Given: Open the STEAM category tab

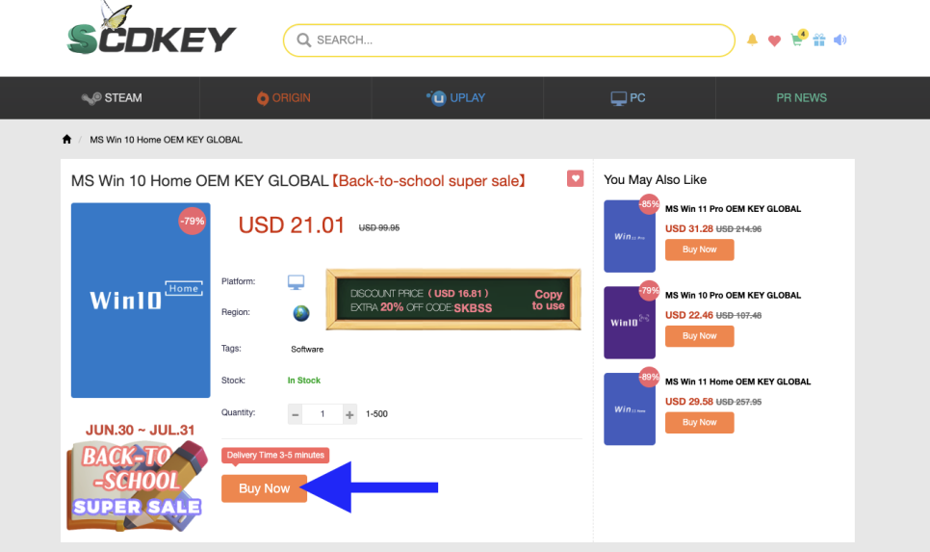Looking at the screenshot, I should click(112, 98).
